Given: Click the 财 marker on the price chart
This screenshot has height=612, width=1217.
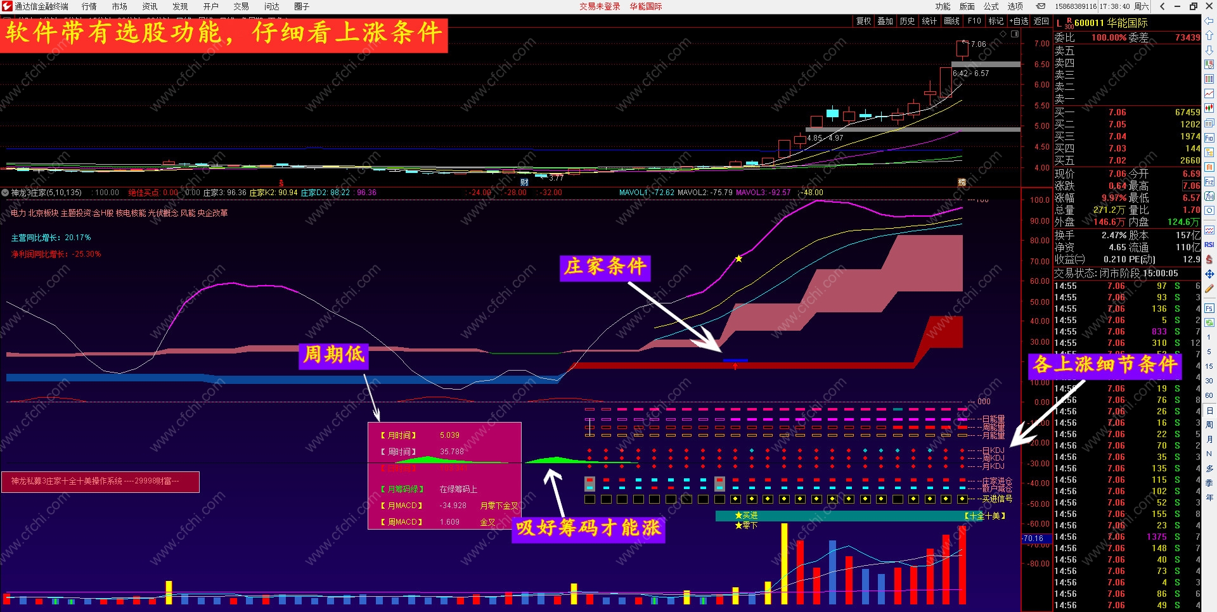Looking at the screenshot, I should tap(524, 182).
